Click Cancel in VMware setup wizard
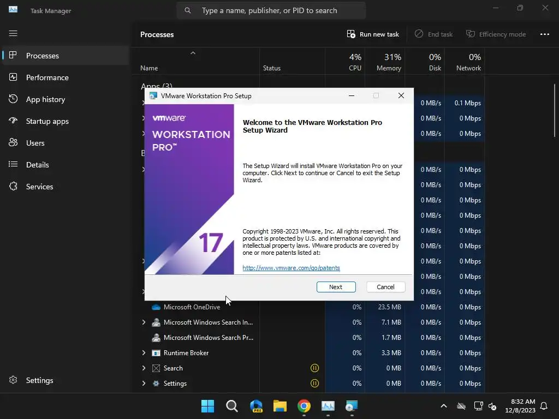 386,287
